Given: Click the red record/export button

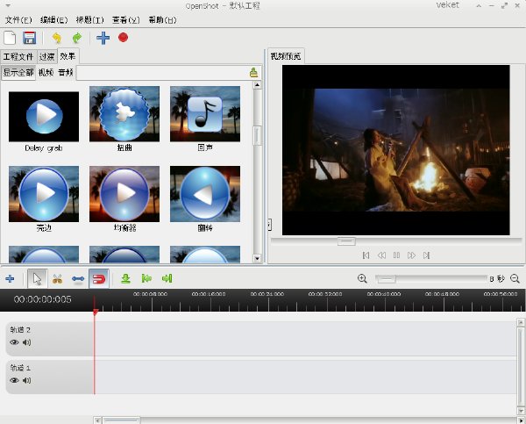Looking at the screenshot, I should coord(123,37).
